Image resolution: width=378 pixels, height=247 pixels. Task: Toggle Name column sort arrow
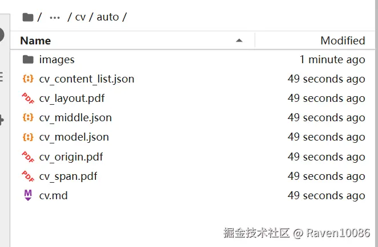pos(239,40)
